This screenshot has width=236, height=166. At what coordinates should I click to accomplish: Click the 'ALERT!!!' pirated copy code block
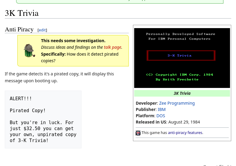[43, 119]
